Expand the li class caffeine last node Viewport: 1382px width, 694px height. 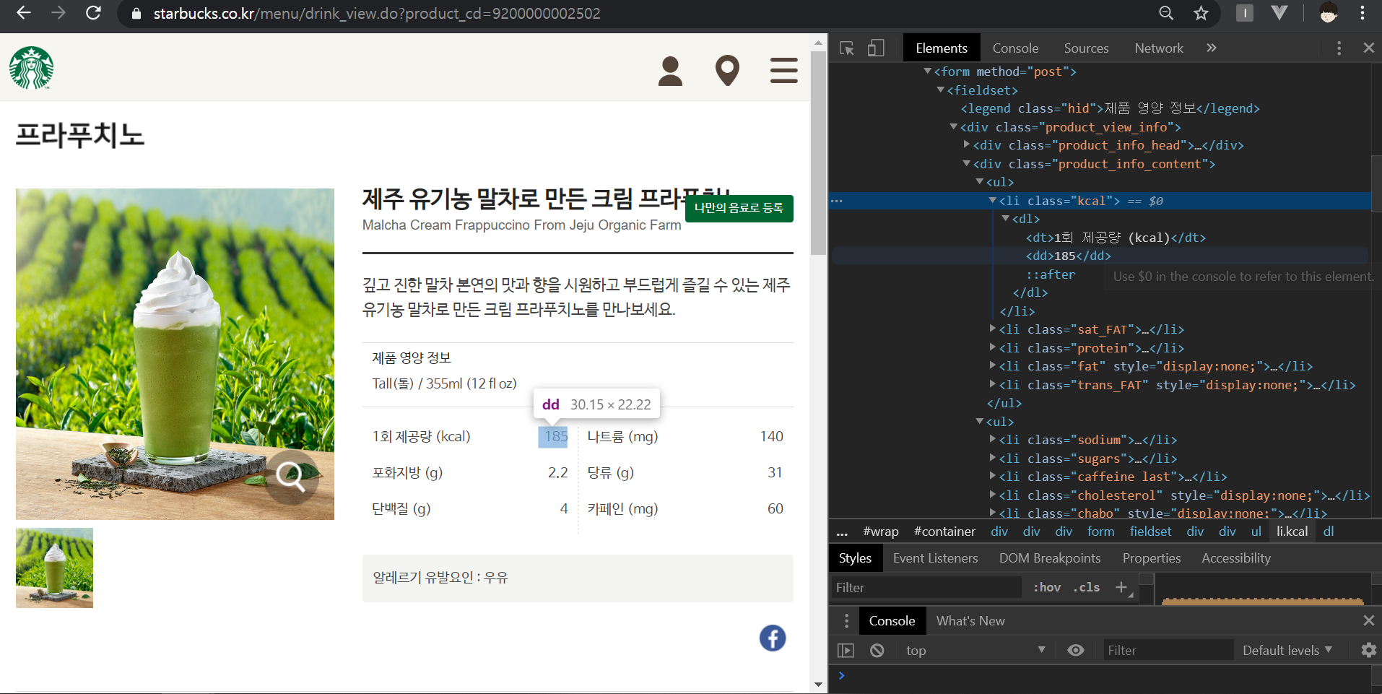[x=993, y=476]
